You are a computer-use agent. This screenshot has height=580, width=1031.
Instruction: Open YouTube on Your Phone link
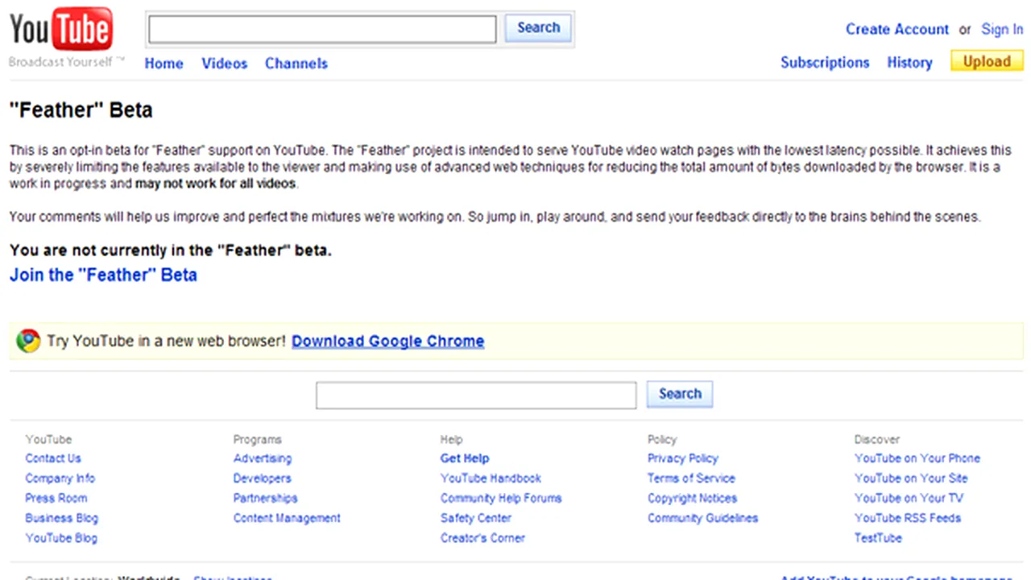coord(917,458)
